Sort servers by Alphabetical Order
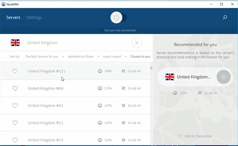Viewport: 238px width, 146px height. pos(81,56)
